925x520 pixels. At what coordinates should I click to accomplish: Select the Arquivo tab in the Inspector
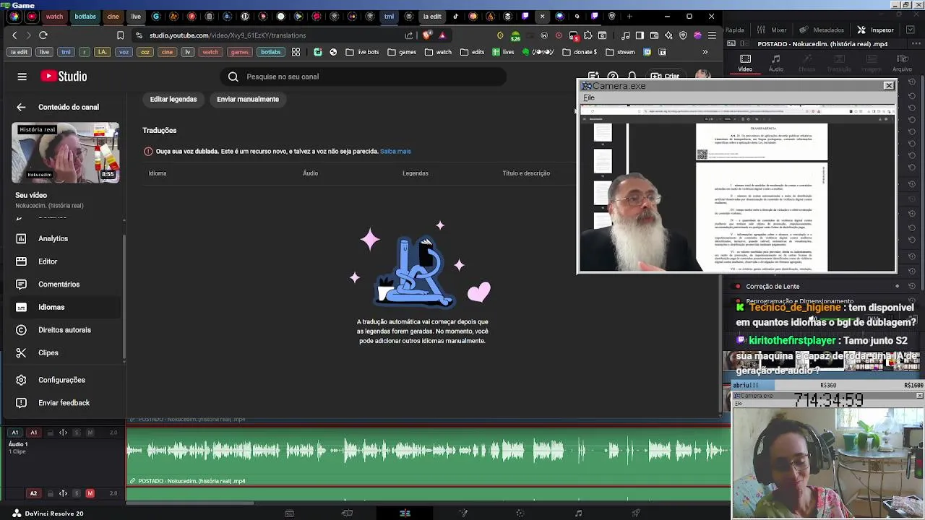tap(902, 64)
